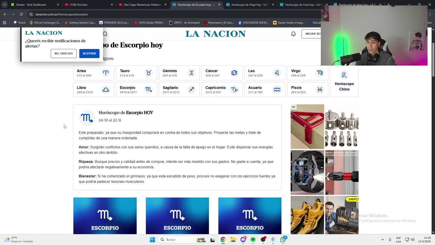Open the Quitar fondo a una imagen bookmark
The width and height of the screenshot is (435, 245).
pos(289,23)
